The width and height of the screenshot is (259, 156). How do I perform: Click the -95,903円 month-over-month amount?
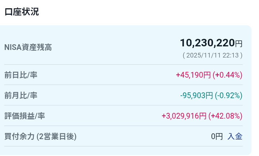tap(197, 96)
